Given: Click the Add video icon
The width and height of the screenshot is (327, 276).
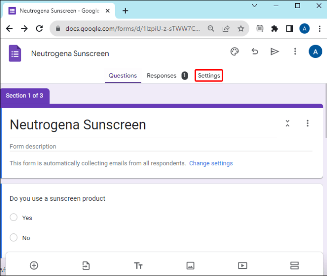Looking at the screenshot, I should [x=243, y=266].
